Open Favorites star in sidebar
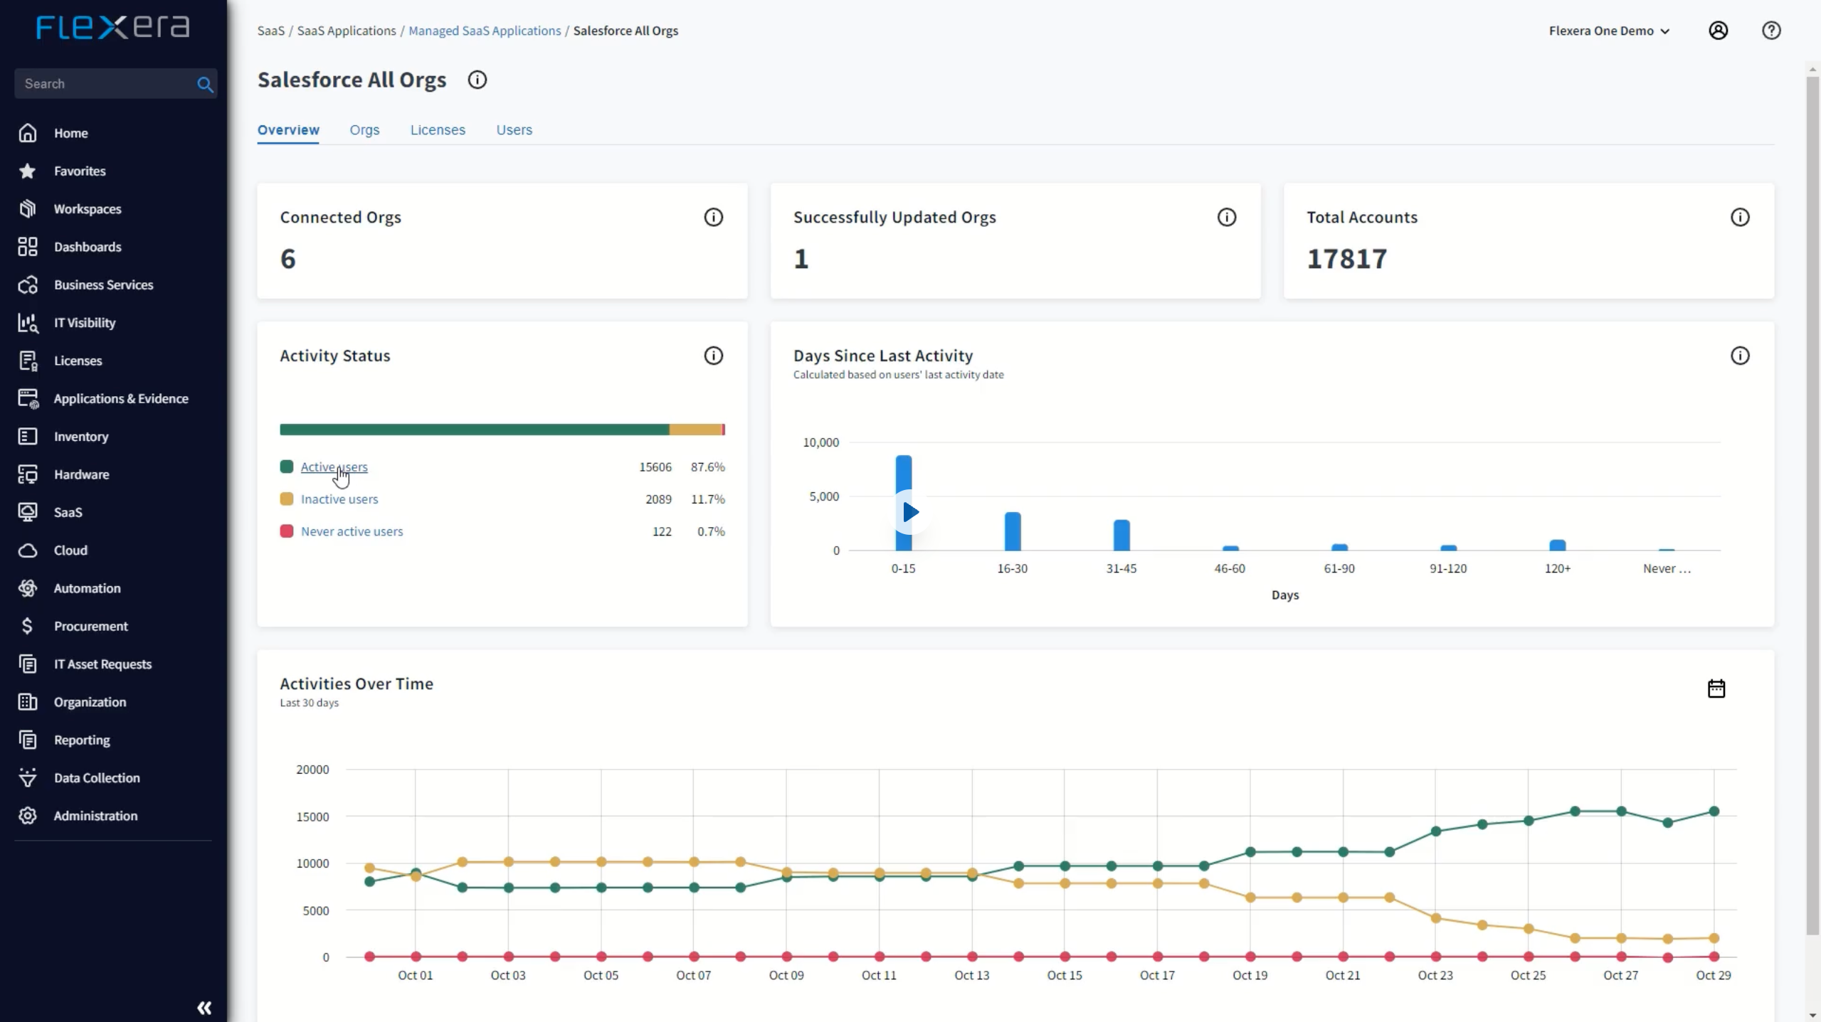Viewport: 1821px width, 1022px height. pyautogui.click(x=27, y=171)
